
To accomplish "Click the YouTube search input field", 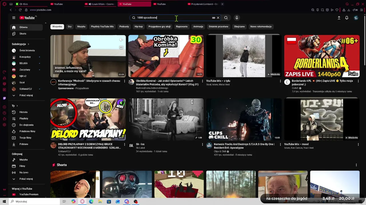I will (x=174, y=18).
